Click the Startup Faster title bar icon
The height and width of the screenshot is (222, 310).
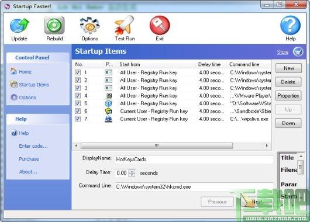8,6
